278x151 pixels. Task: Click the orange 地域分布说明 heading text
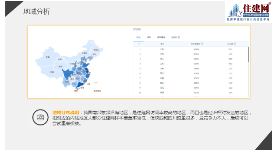tap(66, 112)
